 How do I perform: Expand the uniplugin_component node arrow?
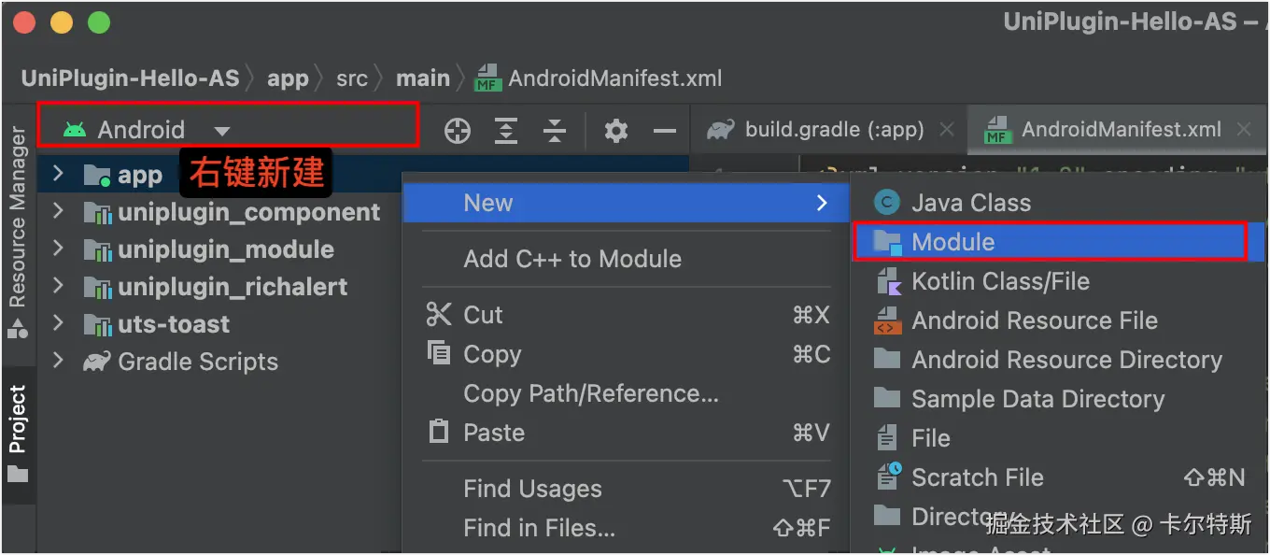(x=58, y=211)
